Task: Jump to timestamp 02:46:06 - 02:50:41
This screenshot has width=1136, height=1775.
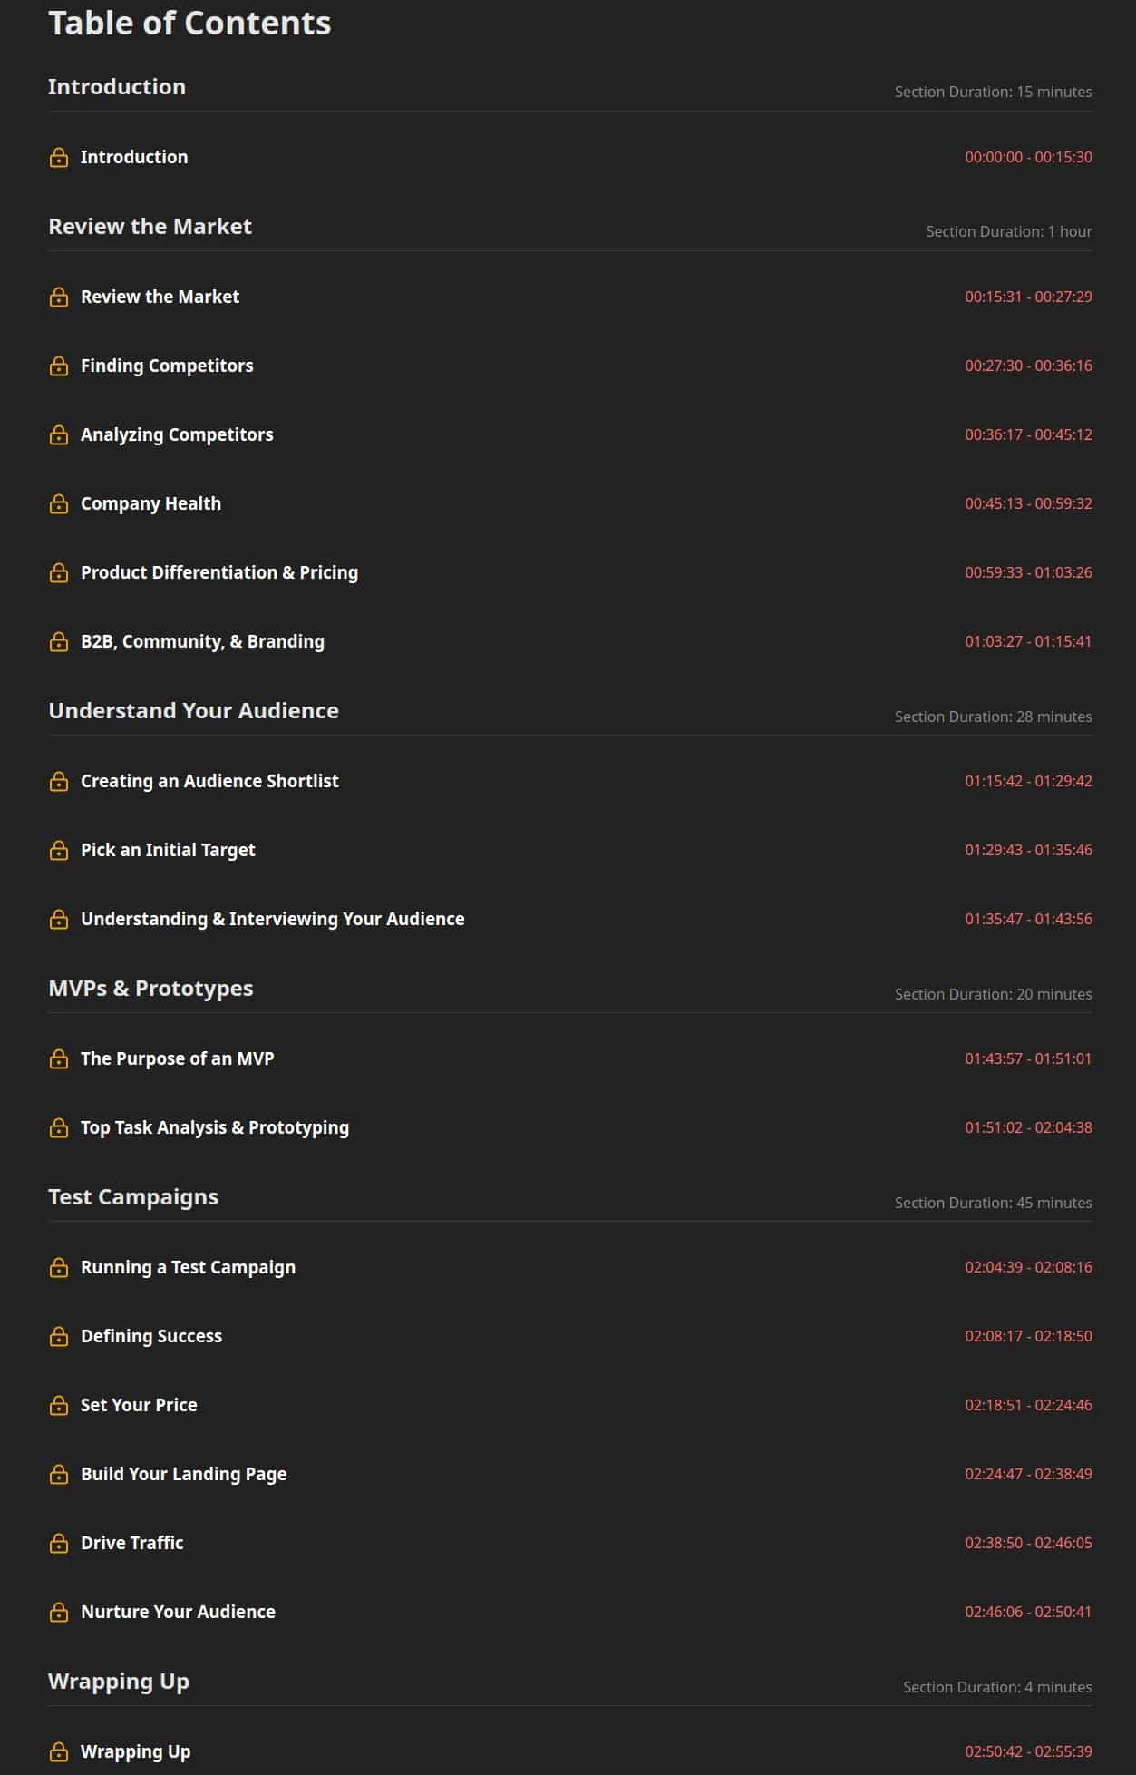Action: tap(1028, 1612)
